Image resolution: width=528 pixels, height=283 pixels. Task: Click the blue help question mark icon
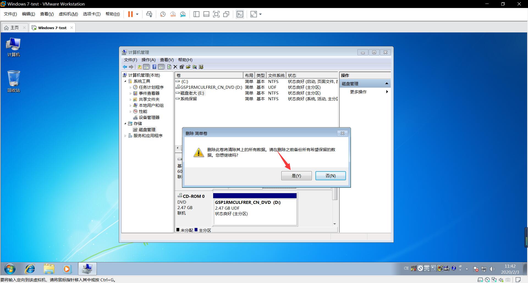coord(154,67)
